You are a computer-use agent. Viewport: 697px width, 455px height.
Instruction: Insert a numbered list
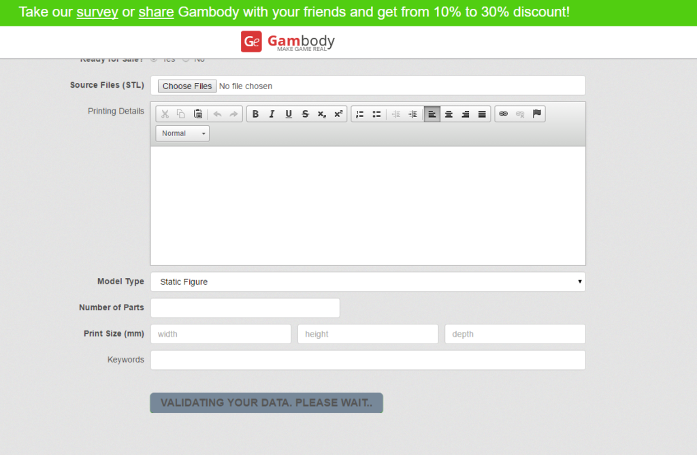tap(360, 114)
